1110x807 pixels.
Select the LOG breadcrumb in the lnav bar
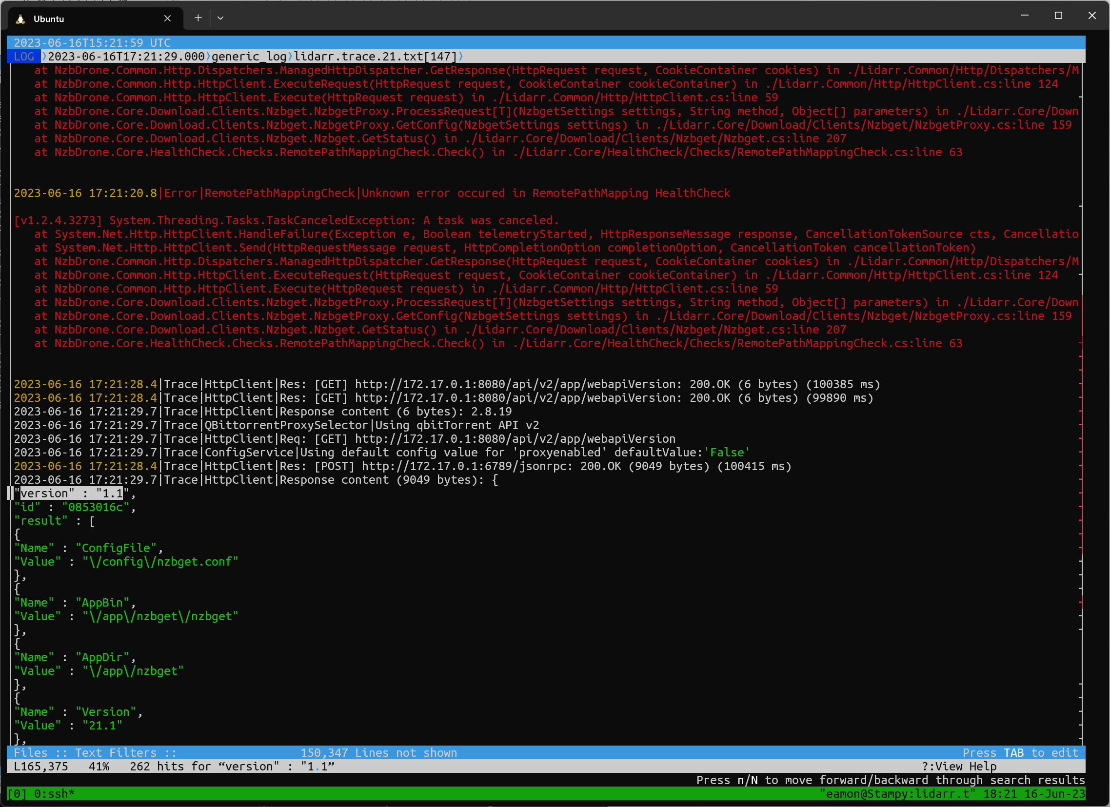coord(24,56)
